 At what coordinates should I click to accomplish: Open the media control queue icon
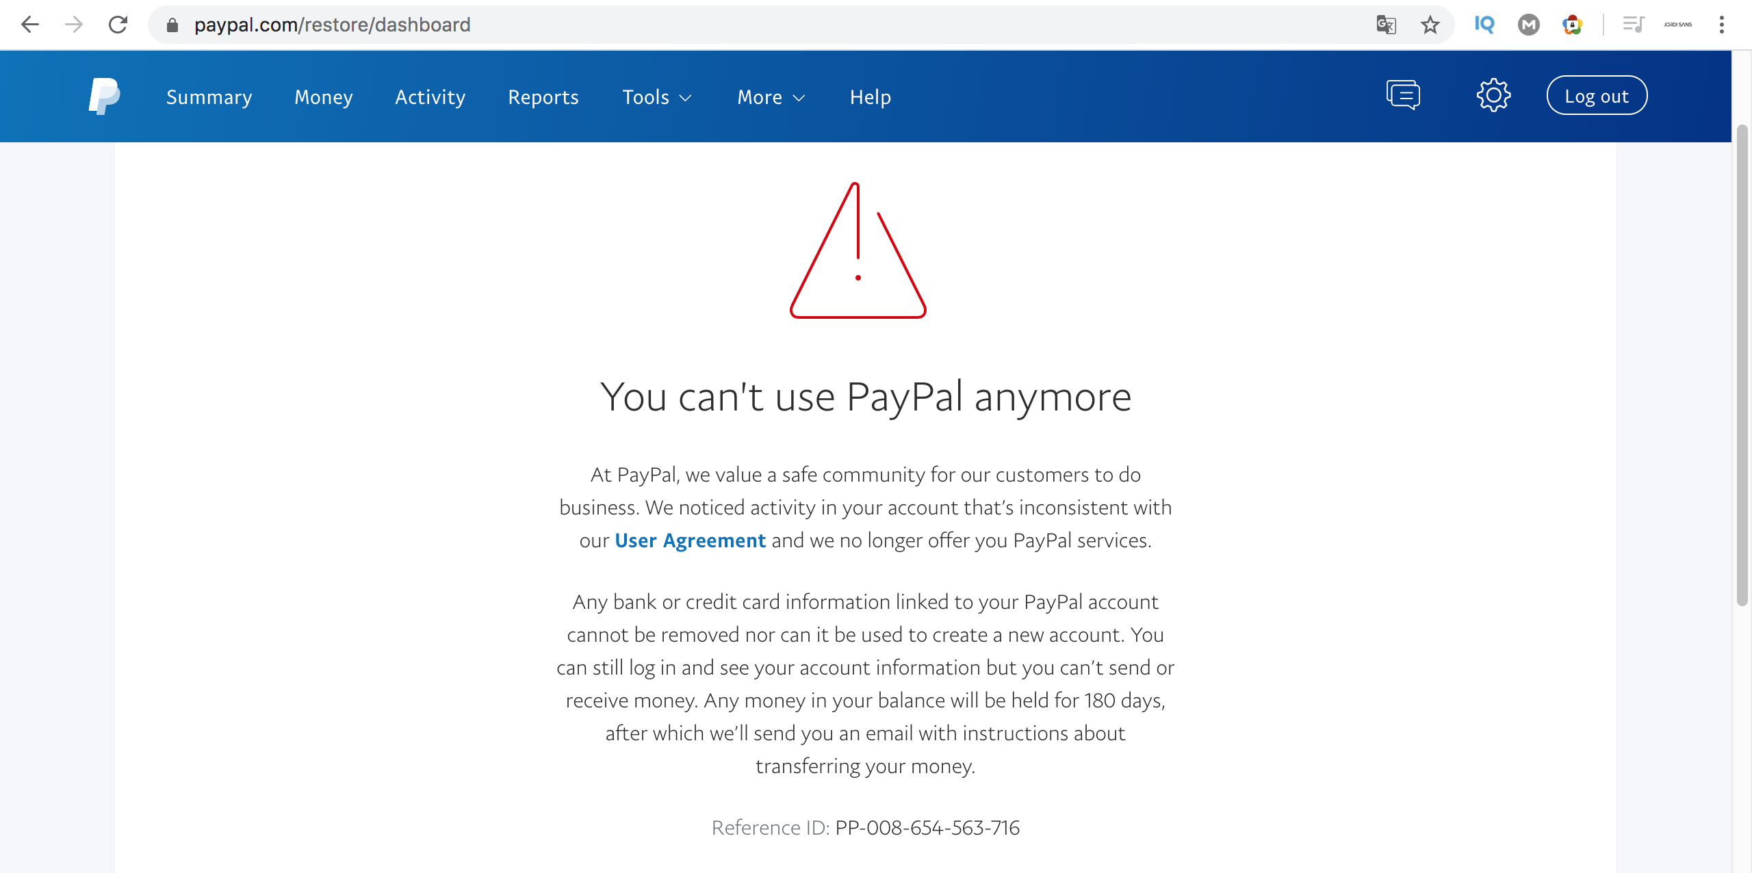pyautogui.click(x=1634, y=25)
